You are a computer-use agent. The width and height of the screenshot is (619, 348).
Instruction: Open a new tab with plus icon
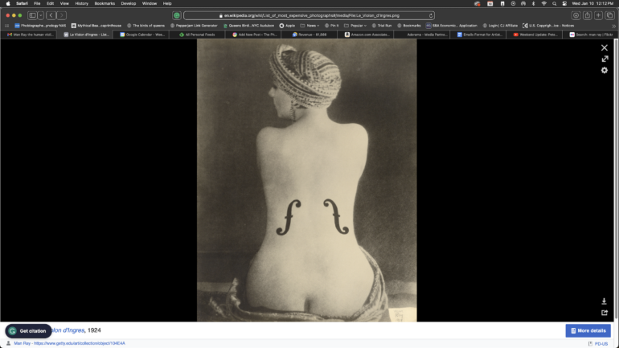point(599,15)
